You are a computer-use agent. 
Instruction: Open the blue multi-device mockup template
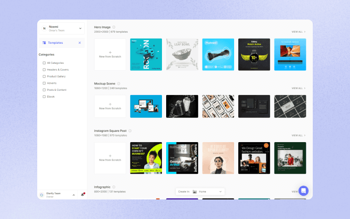point(146,106)
